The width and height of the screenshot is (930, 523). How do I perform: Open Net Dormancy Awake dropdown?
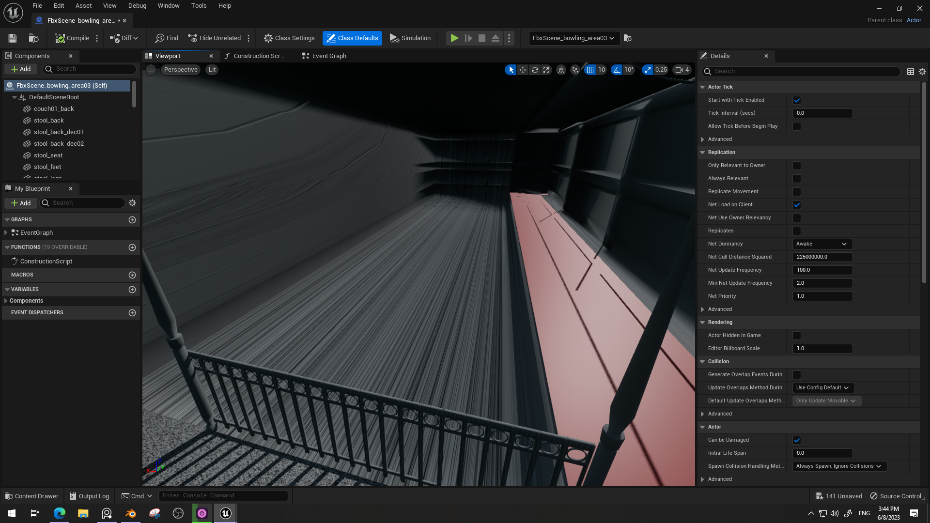tap(822, 244)
